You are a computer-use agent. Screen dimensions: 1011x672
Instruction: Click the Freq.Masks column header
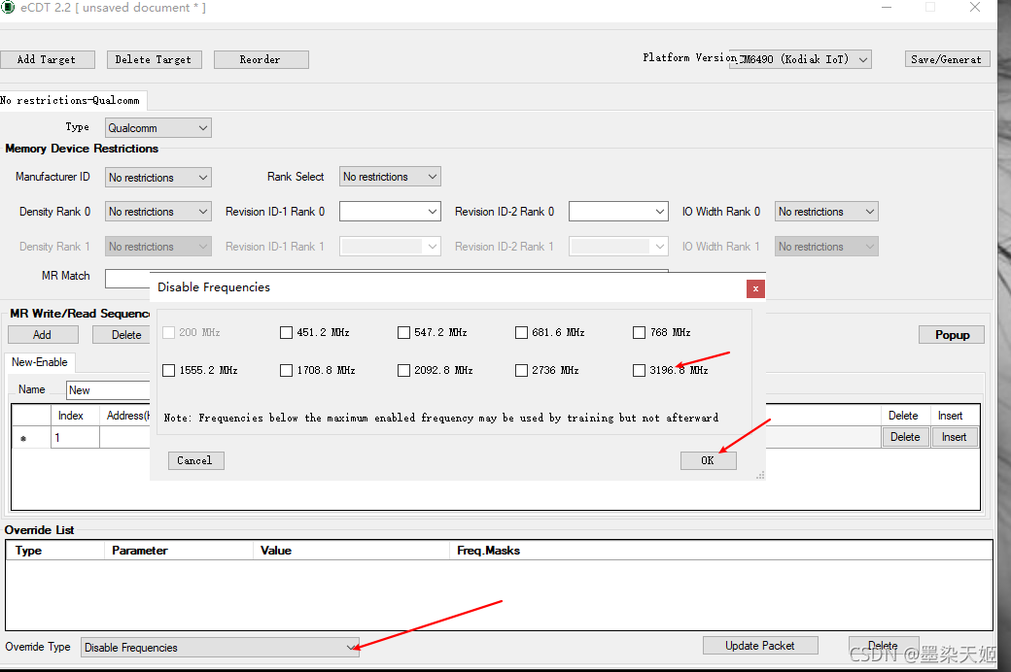[721, 551]
